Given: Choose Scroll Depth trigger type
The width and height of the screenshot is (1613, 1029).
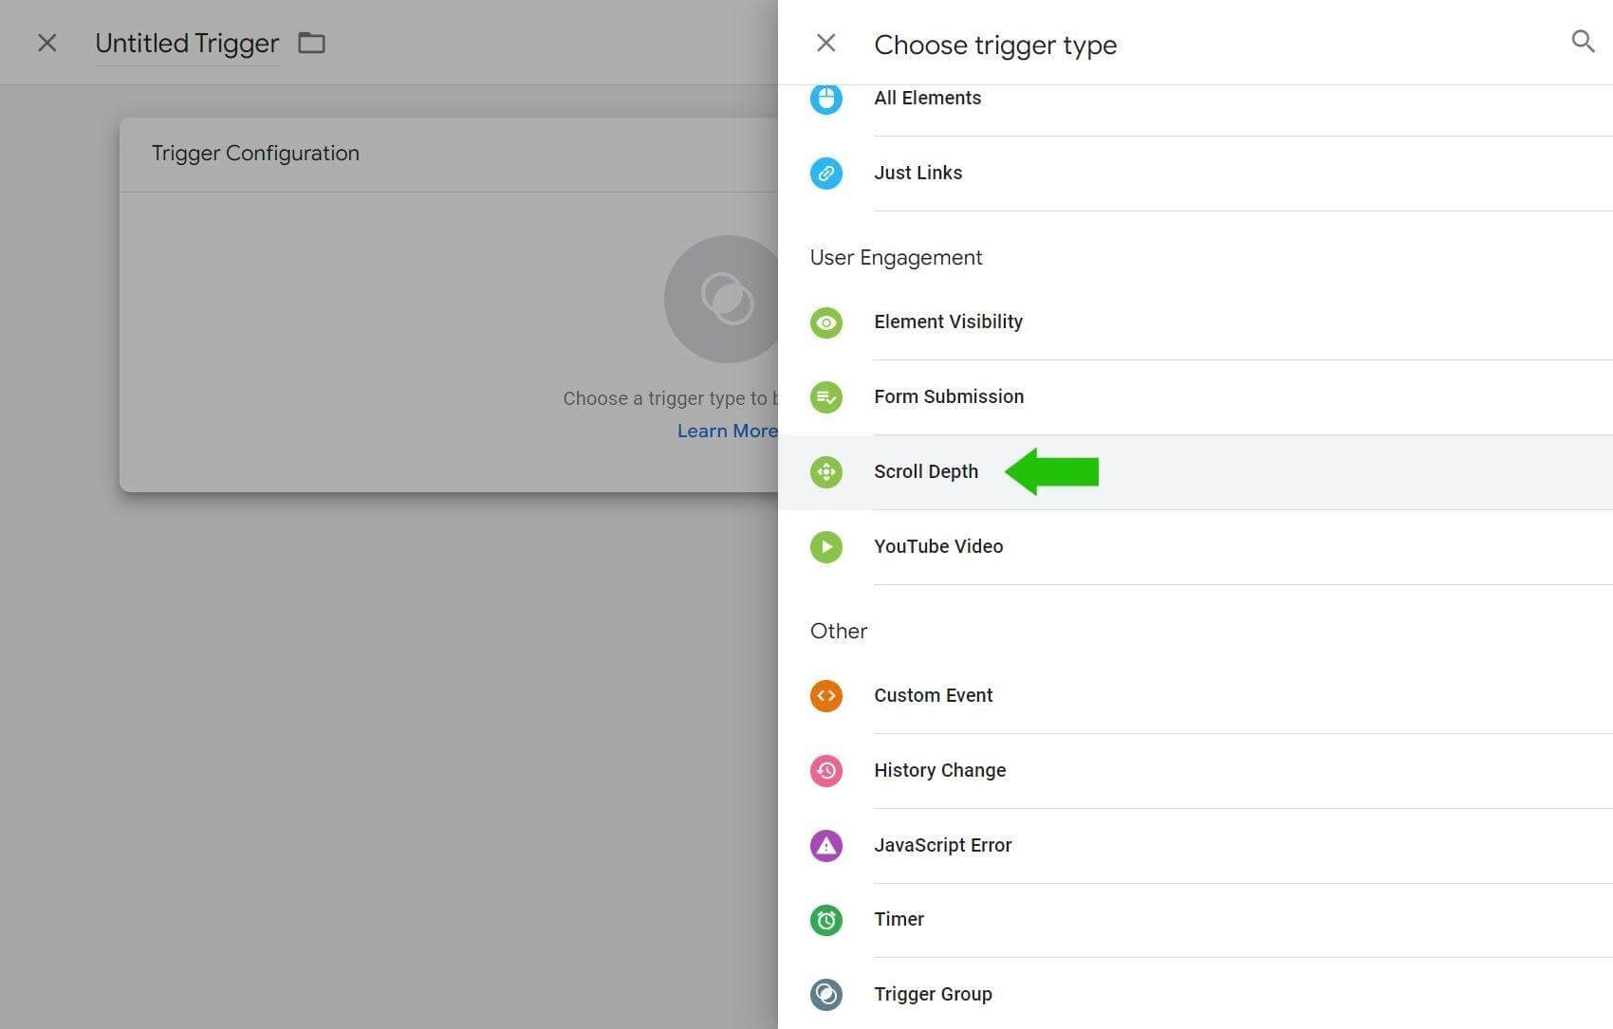Looking at the screenshot, I should [x=1196, y=471].
